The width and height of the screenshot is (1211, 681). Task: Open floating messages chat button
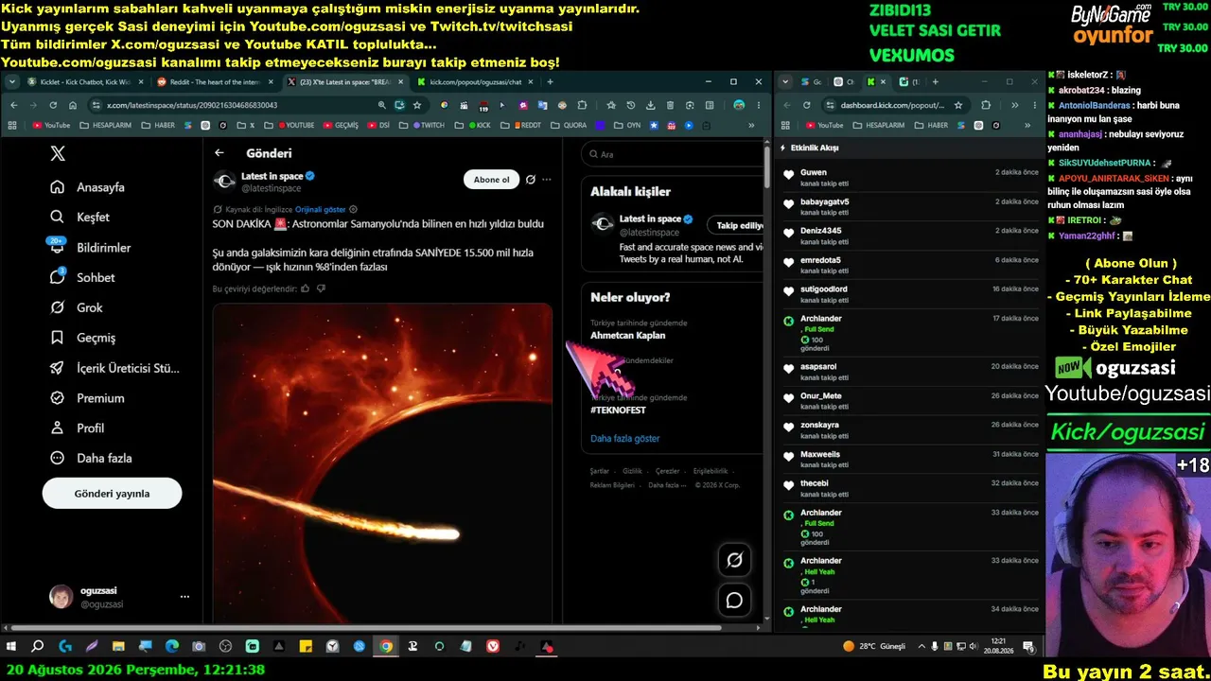pyautogui.click(x=734, y=600)
